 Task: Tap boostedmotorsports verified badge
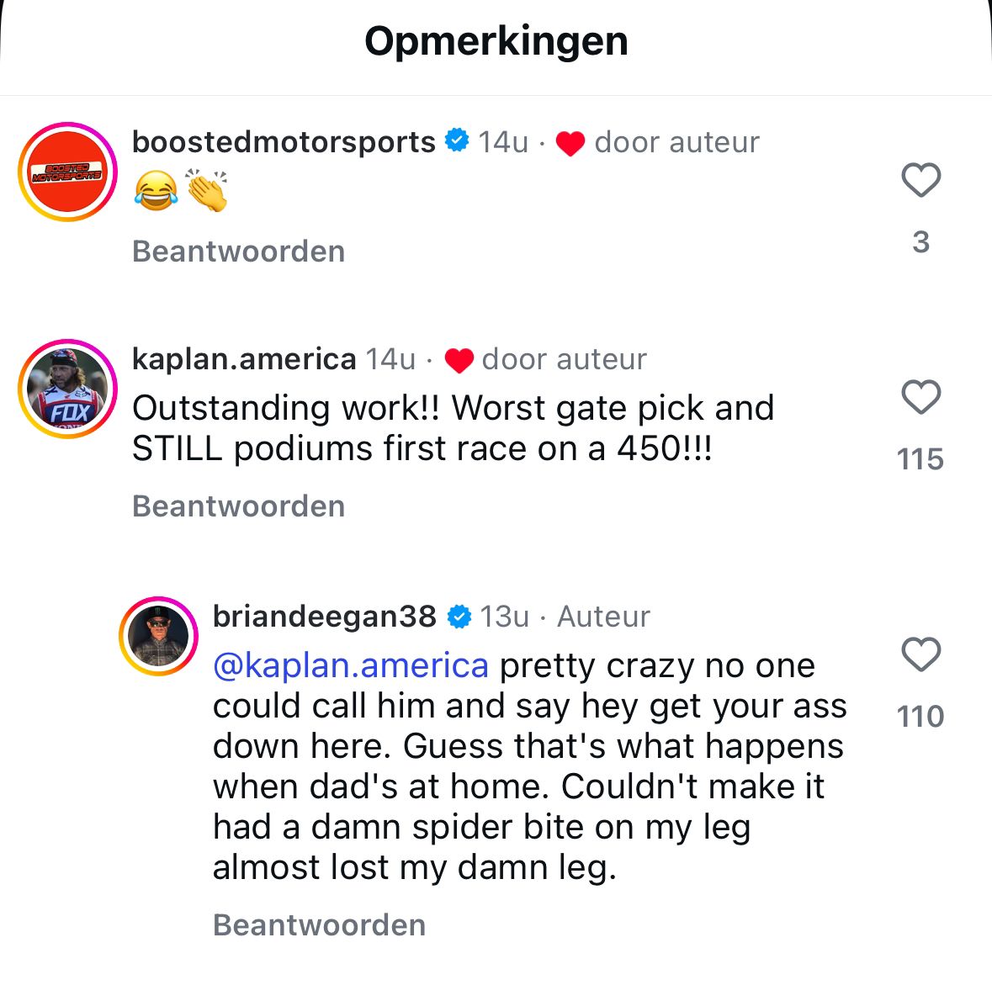[x=456, y=141]
